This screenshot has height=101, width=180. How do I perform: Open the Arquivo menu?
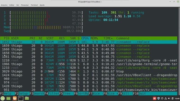coord(4,5)
